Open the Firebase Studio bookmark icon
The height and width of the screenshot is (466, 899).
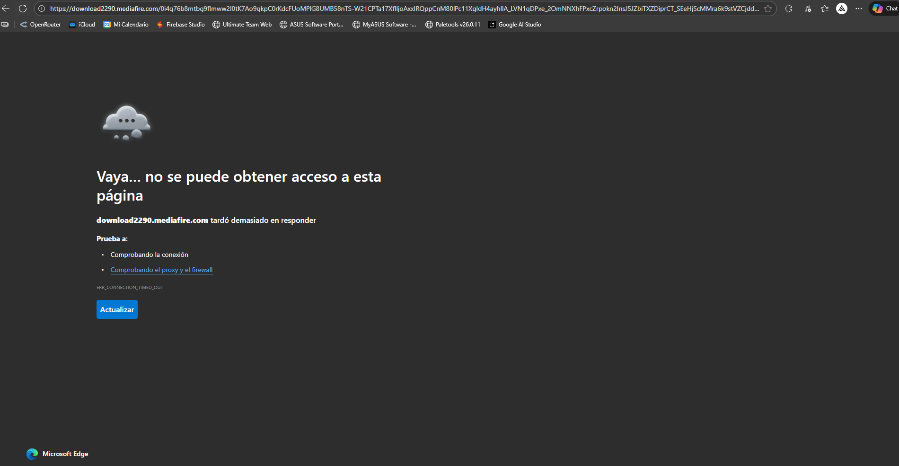160,24
